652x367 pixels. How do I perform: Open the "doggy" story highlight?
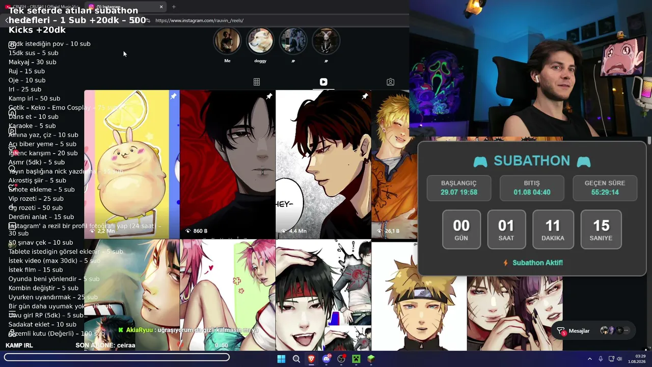point(260,41)
